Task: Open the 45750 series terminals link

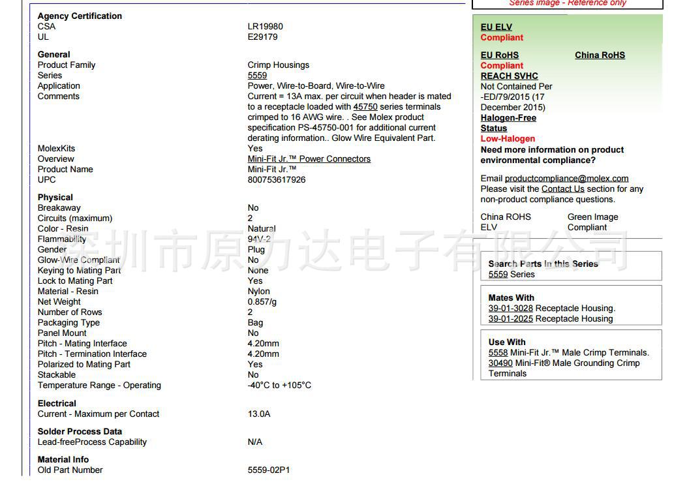Action: 365,107
